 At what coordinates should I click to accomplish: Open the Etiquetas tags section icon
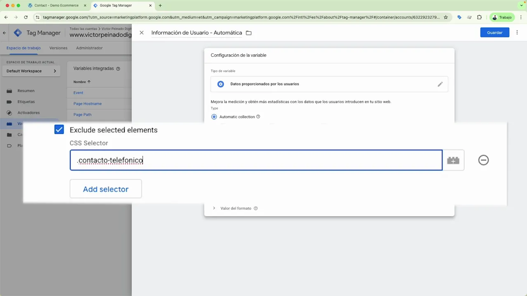pyautogui.click(x=9, y=102)
